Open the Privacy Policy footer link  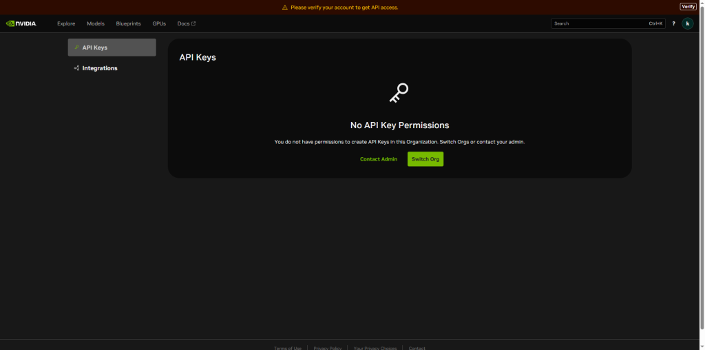coord(327,348)
